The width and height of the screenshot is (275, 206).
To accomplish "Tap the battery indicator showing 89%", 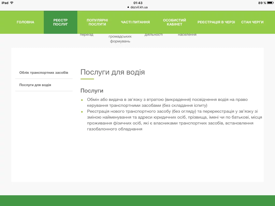I will 270,3.
